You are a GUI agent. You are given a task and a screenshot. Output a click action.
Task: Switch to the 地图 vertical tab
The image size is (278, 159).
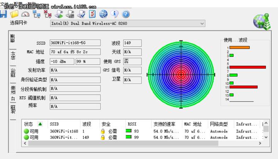[13, 109]
